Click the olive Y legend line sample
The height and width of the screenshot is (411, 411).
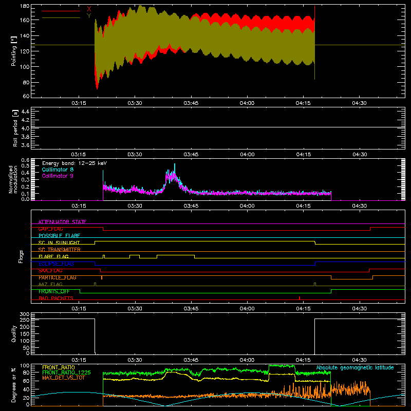(x=61, y=18)
